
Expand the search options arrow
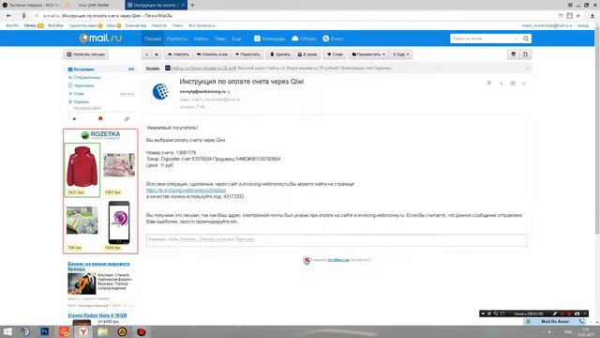pyautogui.click(x=517, y=38)
